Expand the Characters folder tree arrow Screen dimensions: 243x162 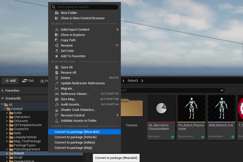pyautogui.click(x=7, y=117)
